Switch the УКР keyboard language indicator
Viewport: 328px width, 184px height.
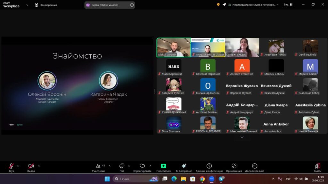[x=288, y=179]
